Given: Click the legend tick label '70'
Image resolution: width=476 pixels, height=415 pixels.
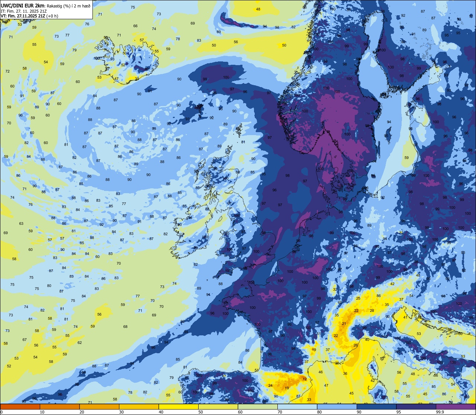Looking at the screenshot, I should click(280, 412).
